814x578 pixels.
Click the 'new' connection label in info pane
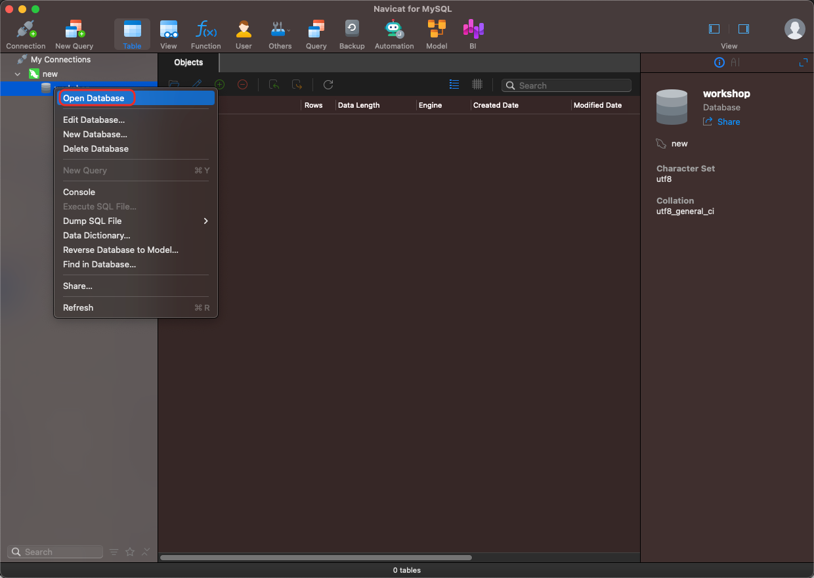pos(679,143)
